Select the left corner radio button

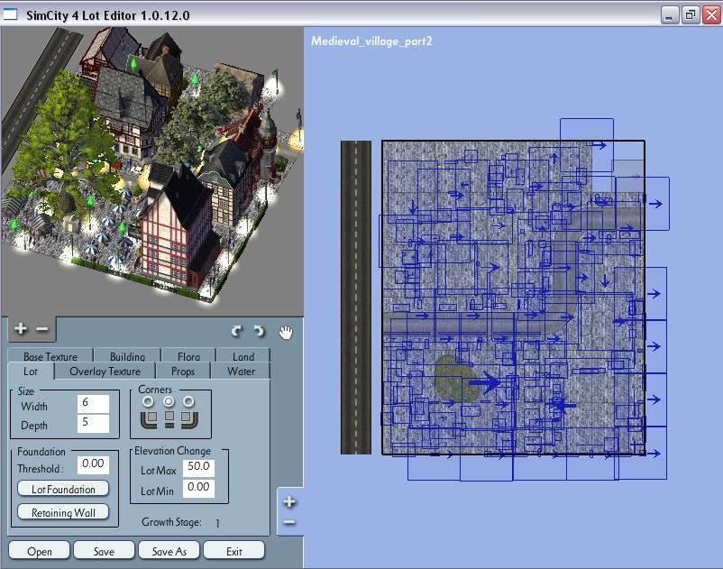point(148,401)
